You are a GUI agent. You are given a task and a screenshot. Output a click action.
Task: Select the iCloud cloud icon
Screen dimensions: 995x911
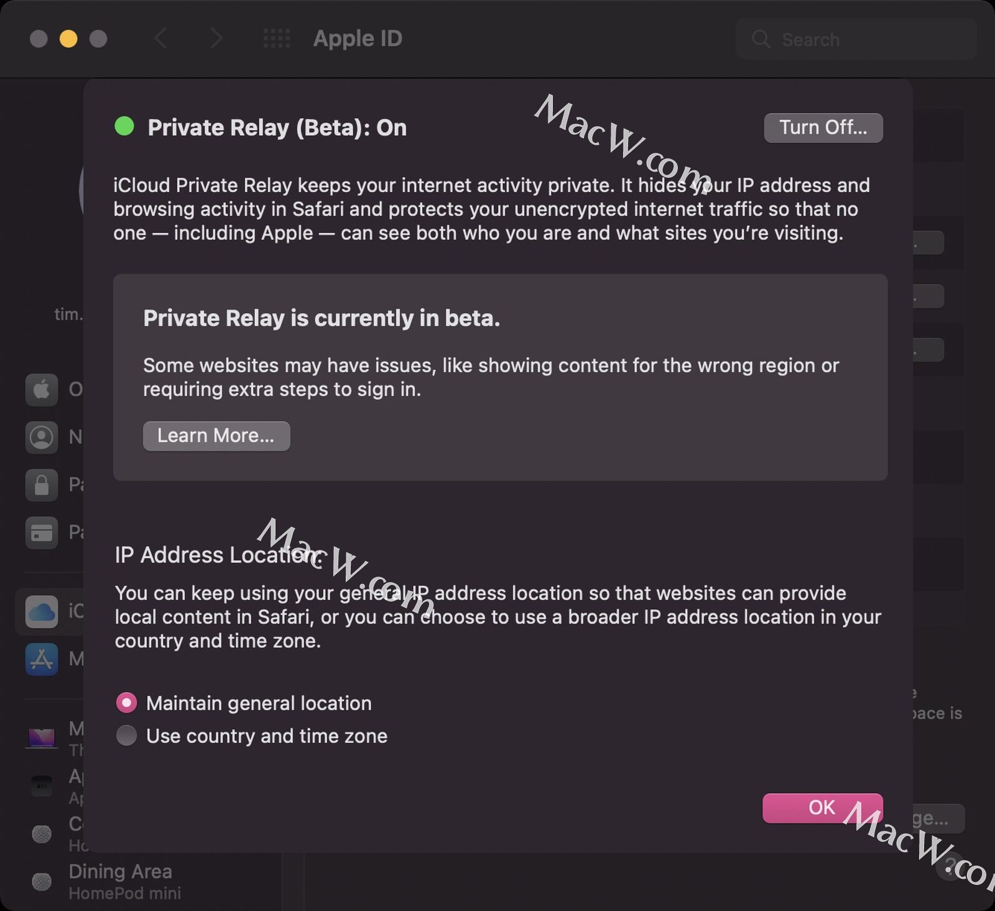tap(42, 611)
